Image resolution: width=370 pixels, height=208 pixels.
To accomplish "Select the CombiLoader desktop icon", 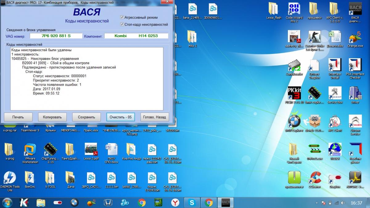I will (294, 67).
